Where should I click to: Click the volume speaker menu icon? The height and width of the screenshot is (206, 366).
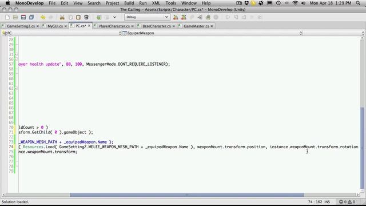pyautogui.click(x=303, y=3)
